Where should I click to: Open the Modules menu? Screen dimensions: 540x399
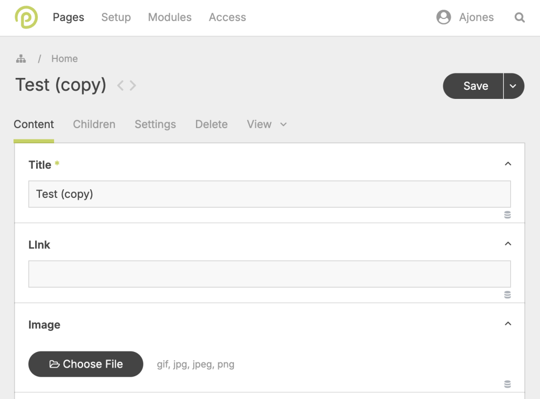pos(170,17)
